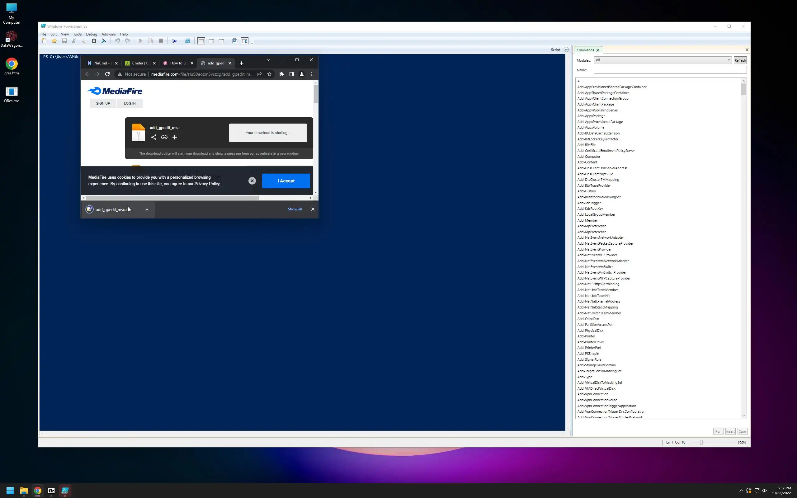The image size is (797, 498).
Task: Click the Open file folder icon
Action: click(54, 41)
